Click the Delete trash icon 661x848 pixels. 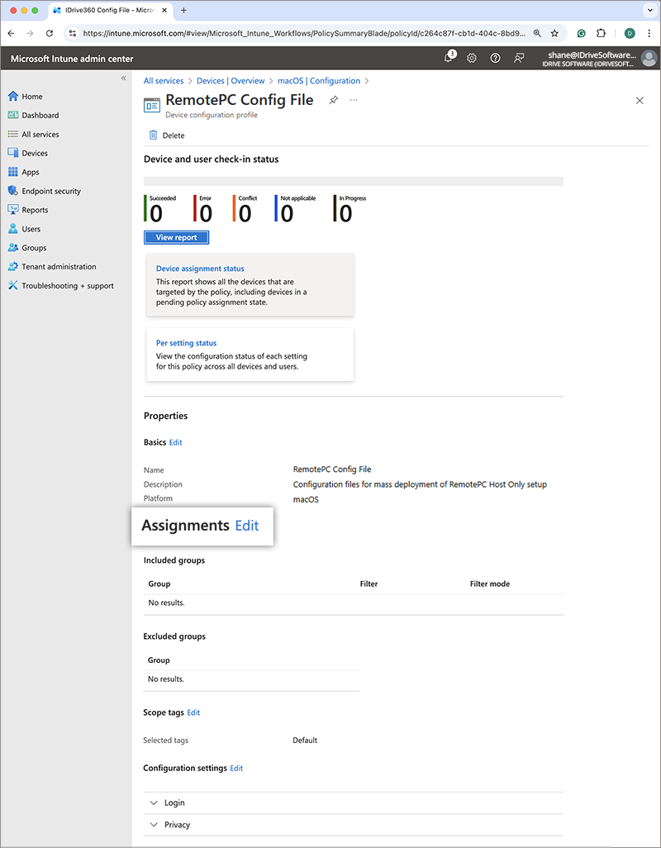(153, 136)
